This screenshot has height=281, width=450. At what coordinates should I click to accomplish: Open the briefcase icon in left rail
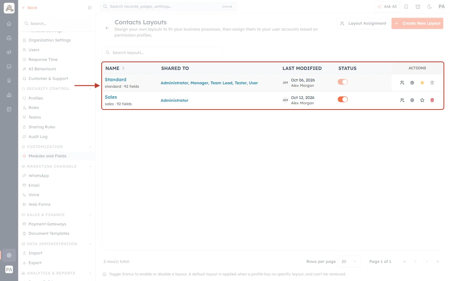coord(9,38)
